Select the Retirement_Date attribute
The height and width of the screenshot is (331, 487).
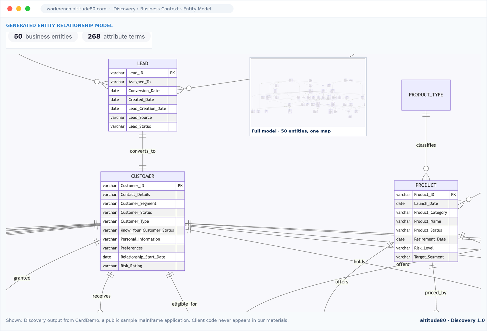coord(426,239)
